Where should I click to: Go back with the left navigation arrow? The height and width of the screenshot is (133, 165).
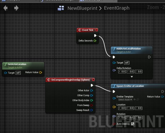(x=5, y=8)
